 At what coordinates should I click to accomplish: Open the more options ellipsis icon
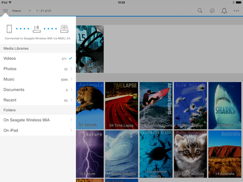[236, 11]
